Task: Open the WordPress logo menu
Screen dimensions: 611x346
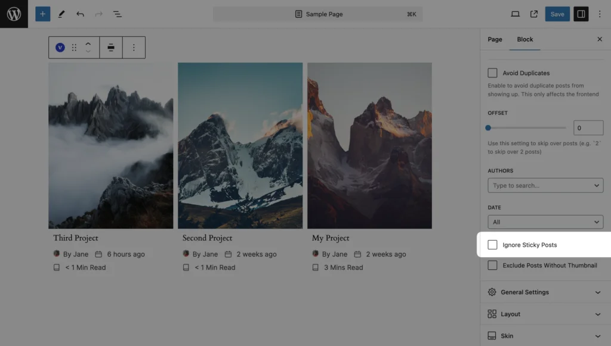Action: pos(14,14)
